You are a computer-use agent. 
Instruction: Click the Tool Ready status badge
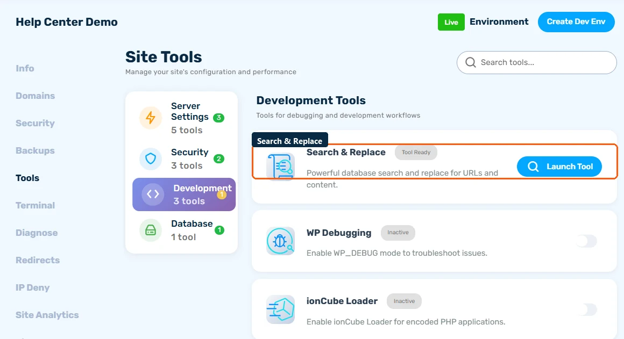pyautogui.click(x=416, y=152)
